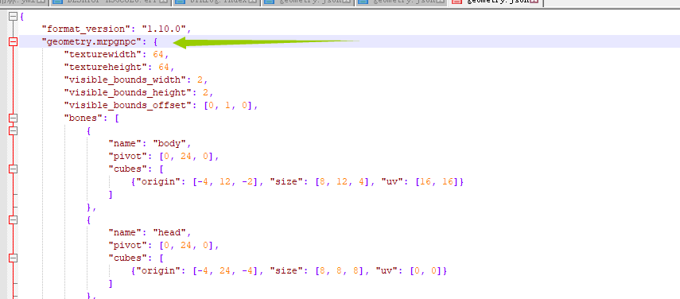Click the blue icon on leftmost geometry.json tab
Screen dimensions: 680x299
270,2
